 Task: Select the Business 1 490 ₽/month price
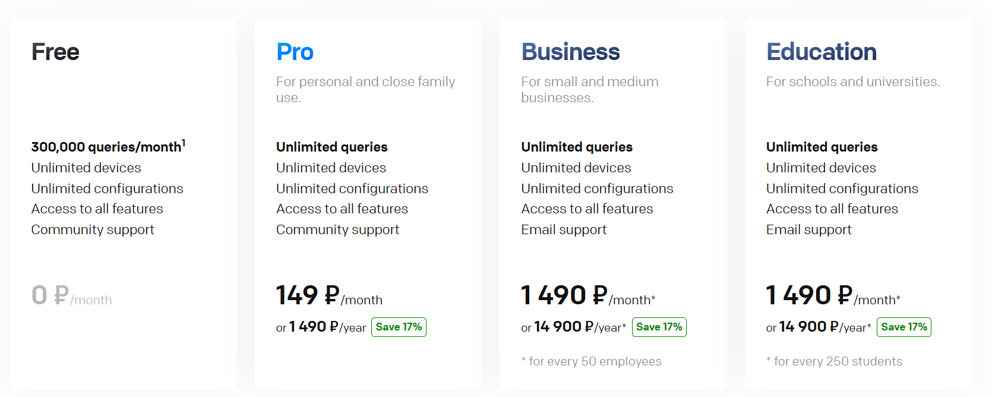coord(587,296)
